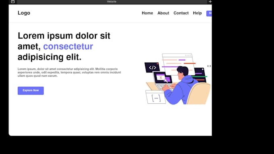Click heading line "Lorem ipsum dolor sit"

coord(64,36)
